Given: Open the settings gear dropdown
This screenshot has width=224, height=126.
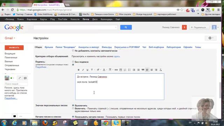Looking at the screenshot, I should click(x=211, y=38).
